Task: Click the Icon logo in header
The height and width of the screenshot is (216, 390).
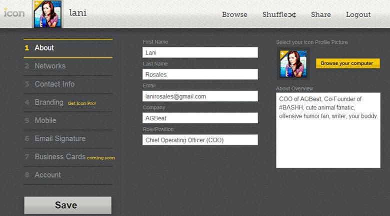Action: pyautogui.click(x=13, y=13)
